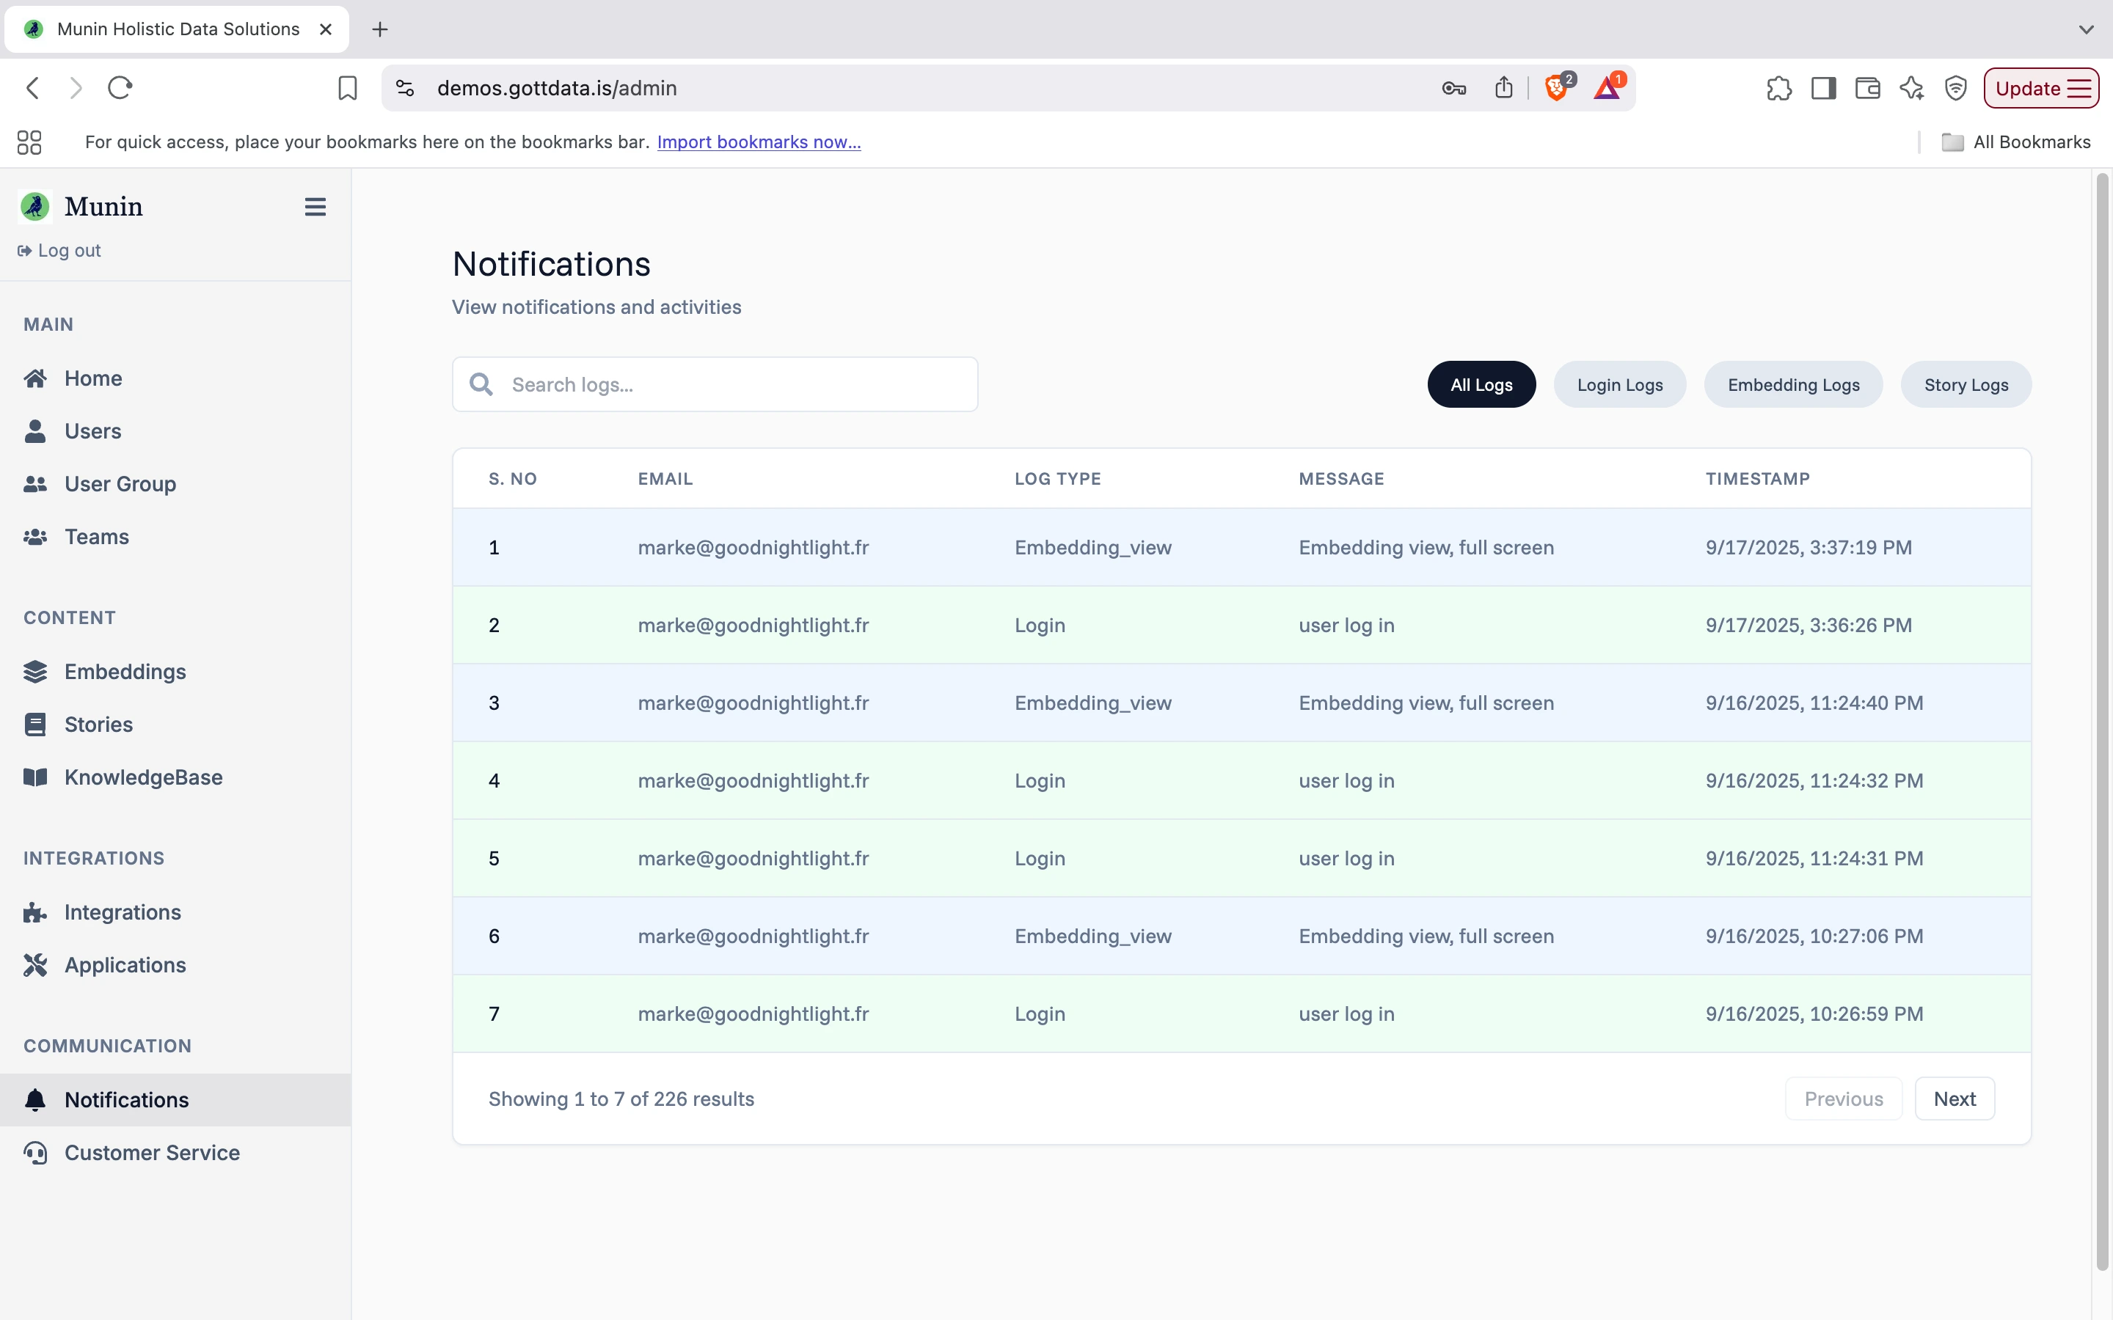2113x1320 pixels.
Task: Switch to the Story Logs filter
Action: pyautogui.click(x=1966, y=384)
